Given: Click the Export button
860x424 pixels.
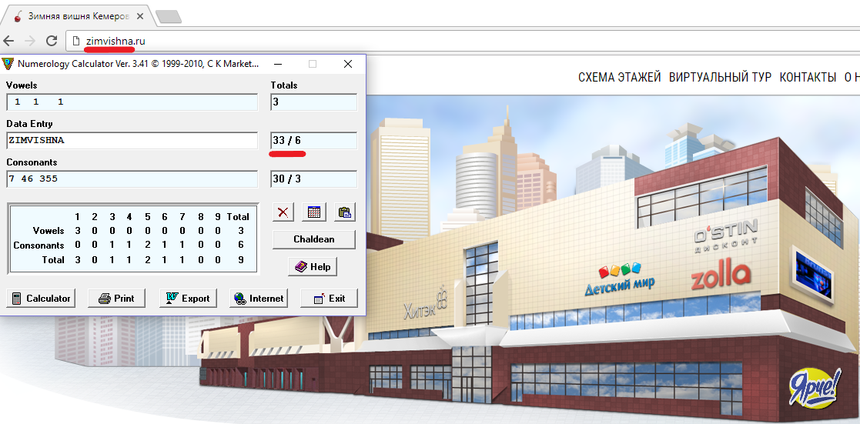Looking at the screenshot, I should [x=188, y=299].
